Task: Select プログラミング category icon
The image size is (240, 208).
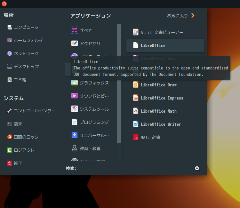Action: tap(75, 122)
